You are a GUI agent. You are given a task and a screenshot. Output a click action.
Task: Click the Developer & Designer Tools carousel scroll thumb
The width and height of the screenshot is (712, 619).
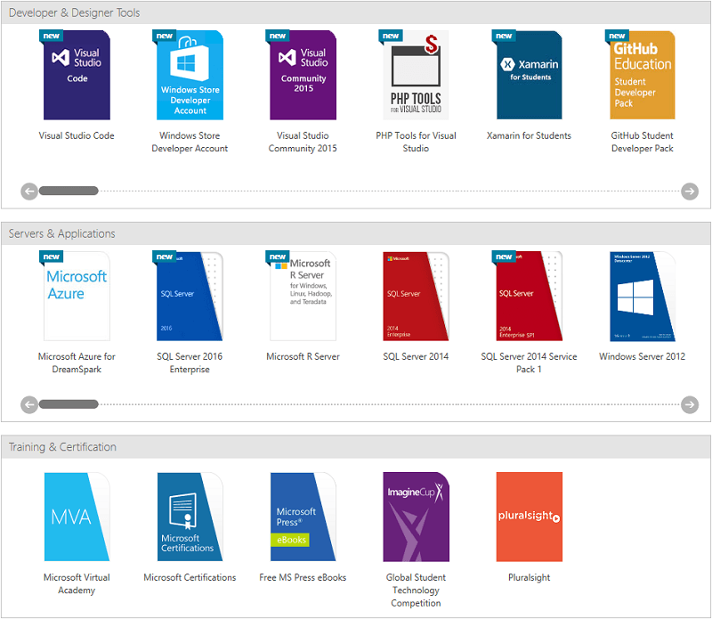69,191
